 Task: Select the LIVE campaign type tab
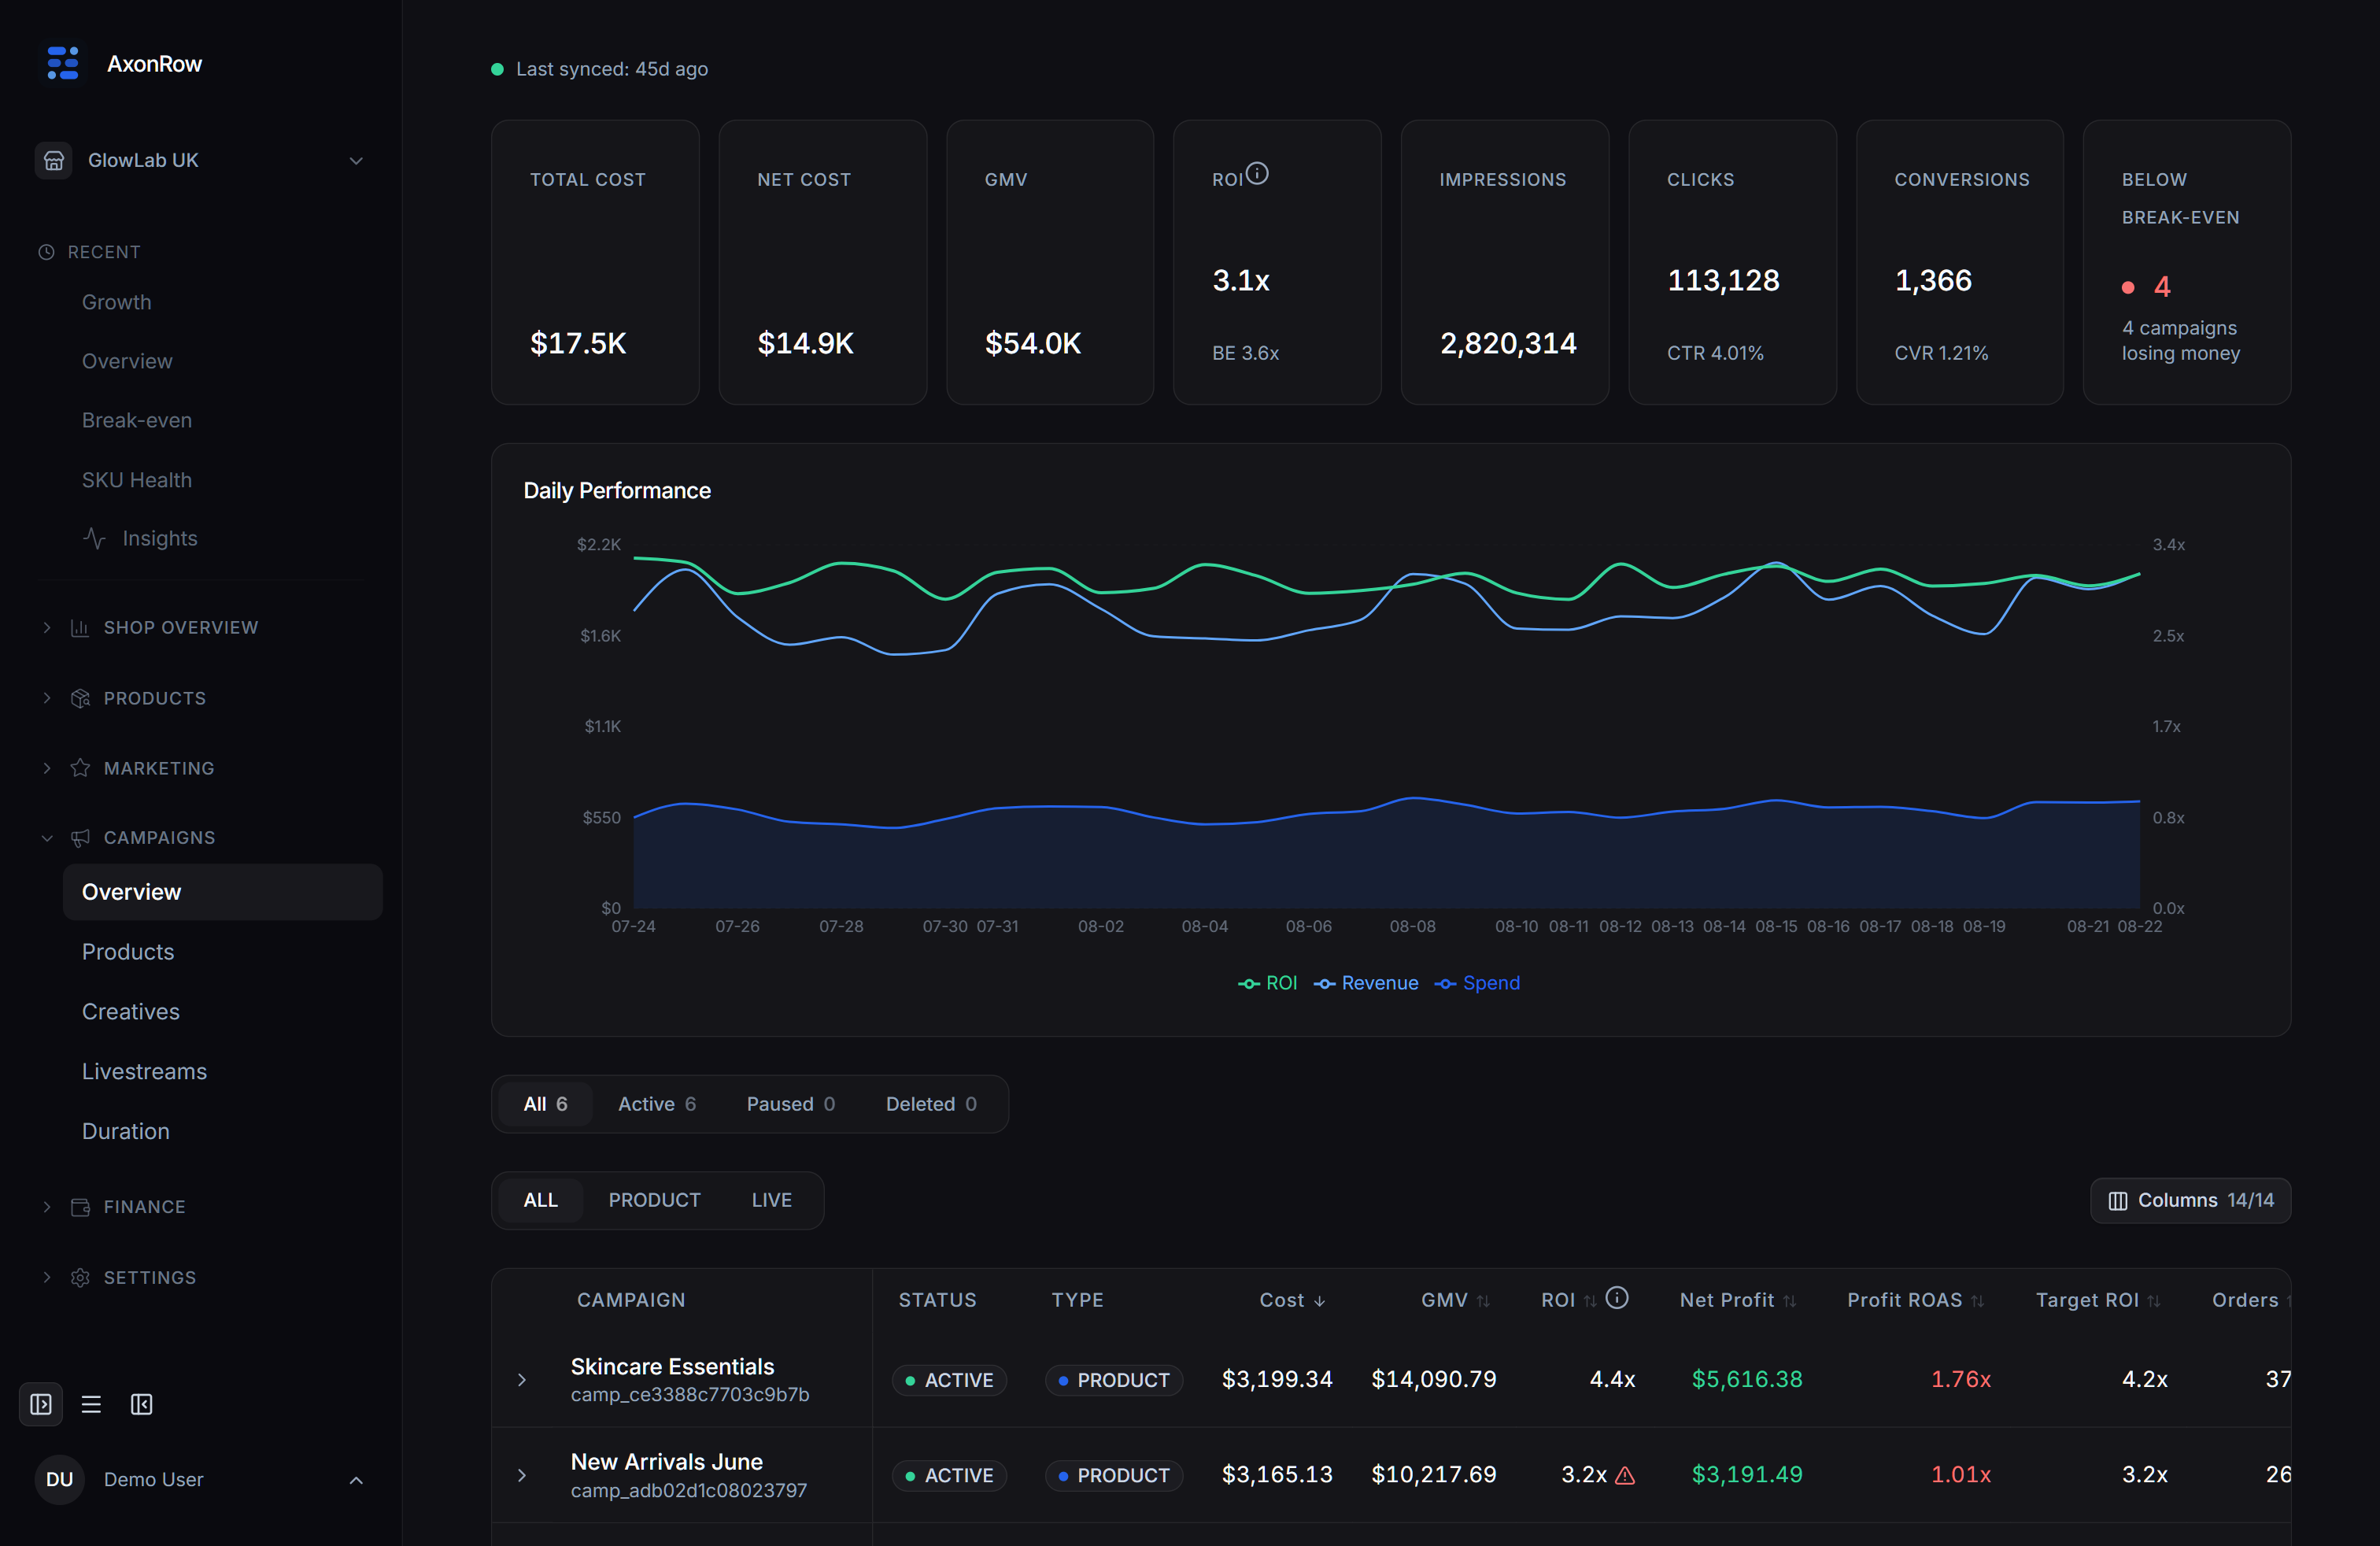tap(772, 1200)
